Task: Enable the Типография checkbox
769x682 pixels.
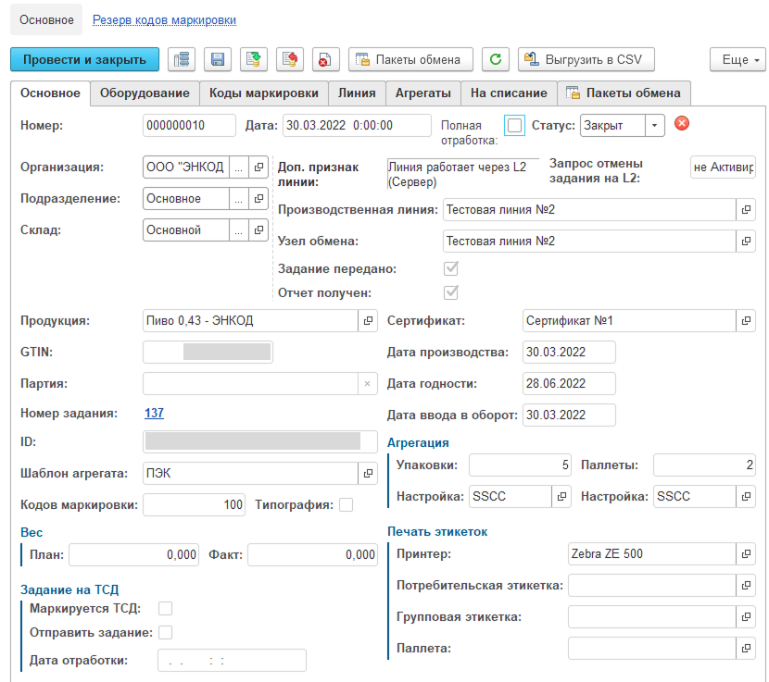Action: pyautogui.click(x=347, y=504)
